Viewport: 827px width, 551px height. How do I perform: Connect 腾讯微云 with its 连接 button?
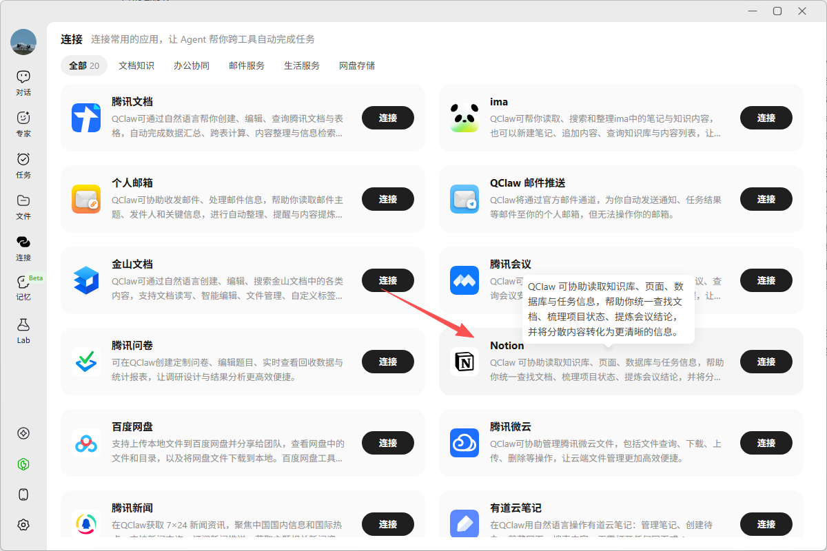coord(766,443)
